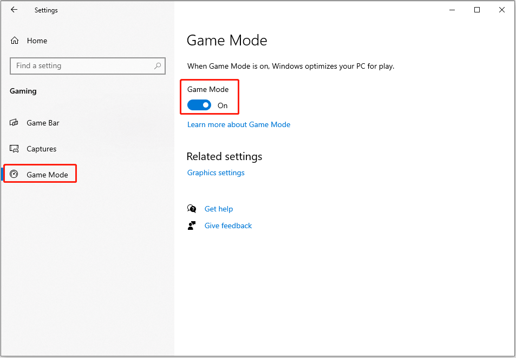Click the Game Mode page title
516x358 pixels.
coord(227,41)
